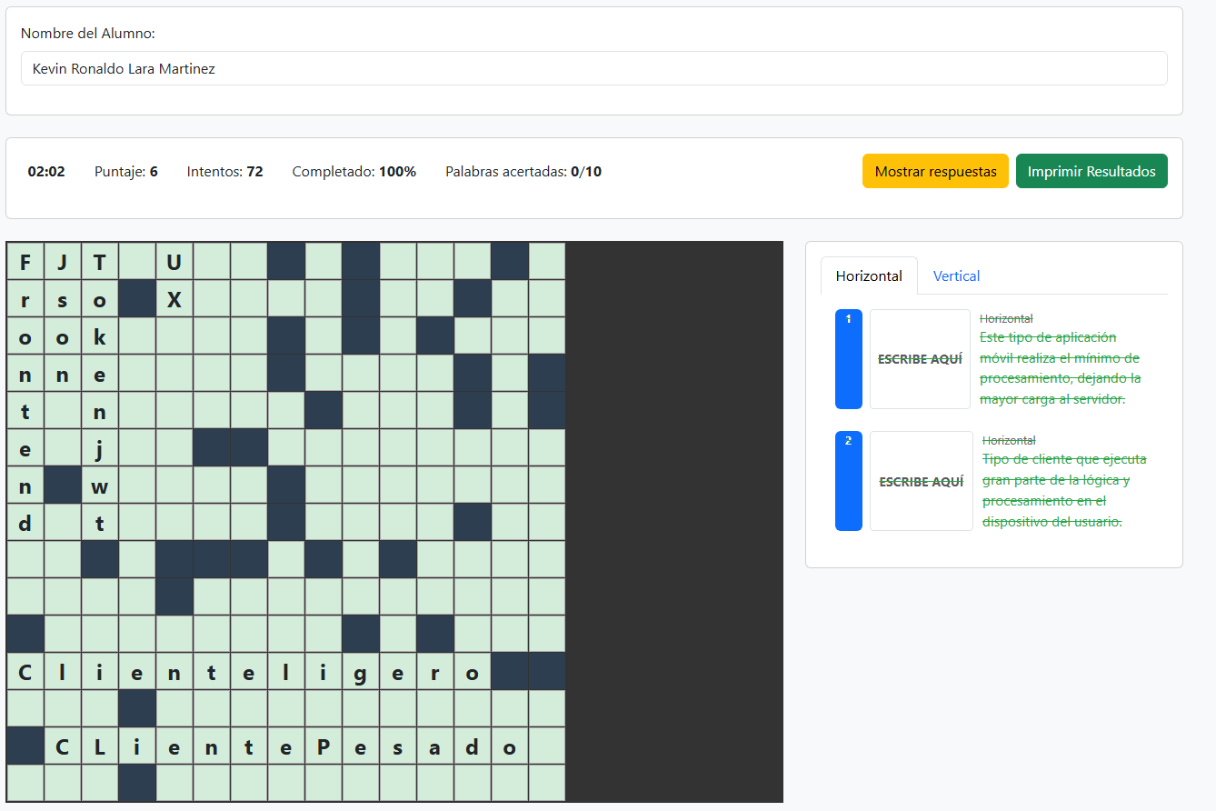Select the uppercase P cell in ClientePesado
The width and height of the screenshot is (1216, 811).
point(324,746)
